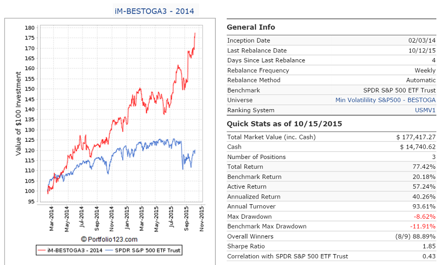Click the Portfolio123.com copyright text
Viewport: 443px width, 265px height.
click(109, 240)
